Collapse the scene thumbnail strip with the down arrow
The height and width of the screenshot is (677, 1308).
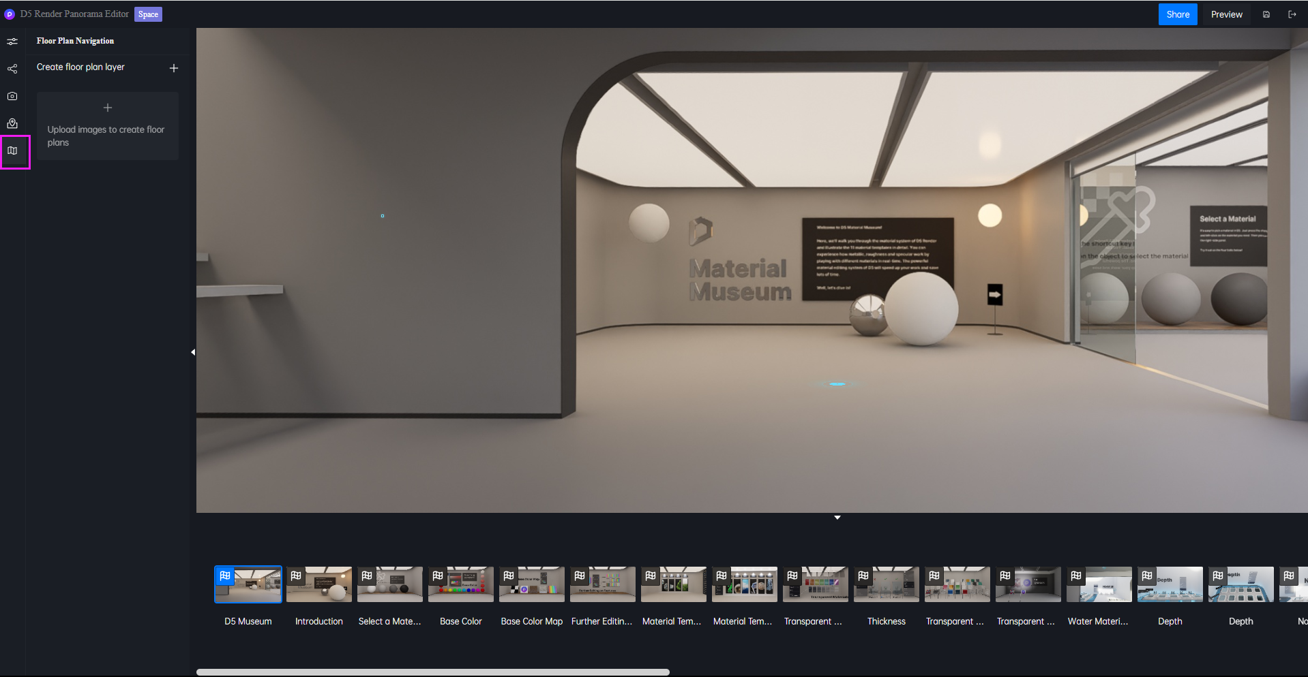click(x=837, y=518)
